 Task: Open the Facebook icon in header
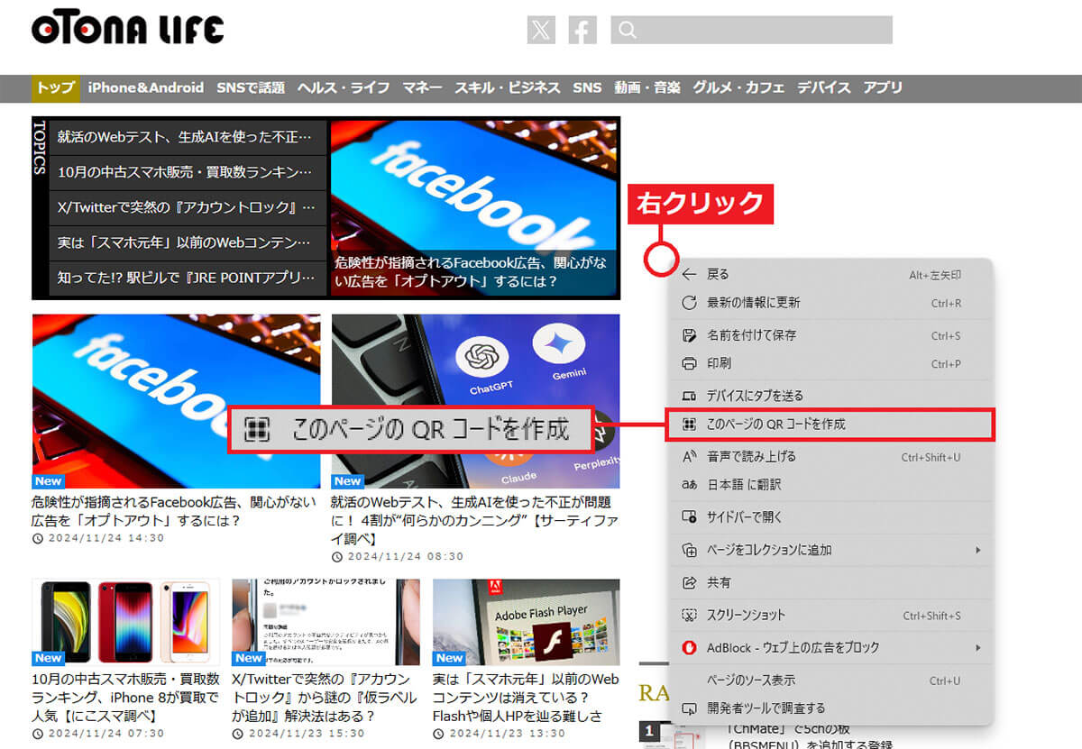point(582,30)
